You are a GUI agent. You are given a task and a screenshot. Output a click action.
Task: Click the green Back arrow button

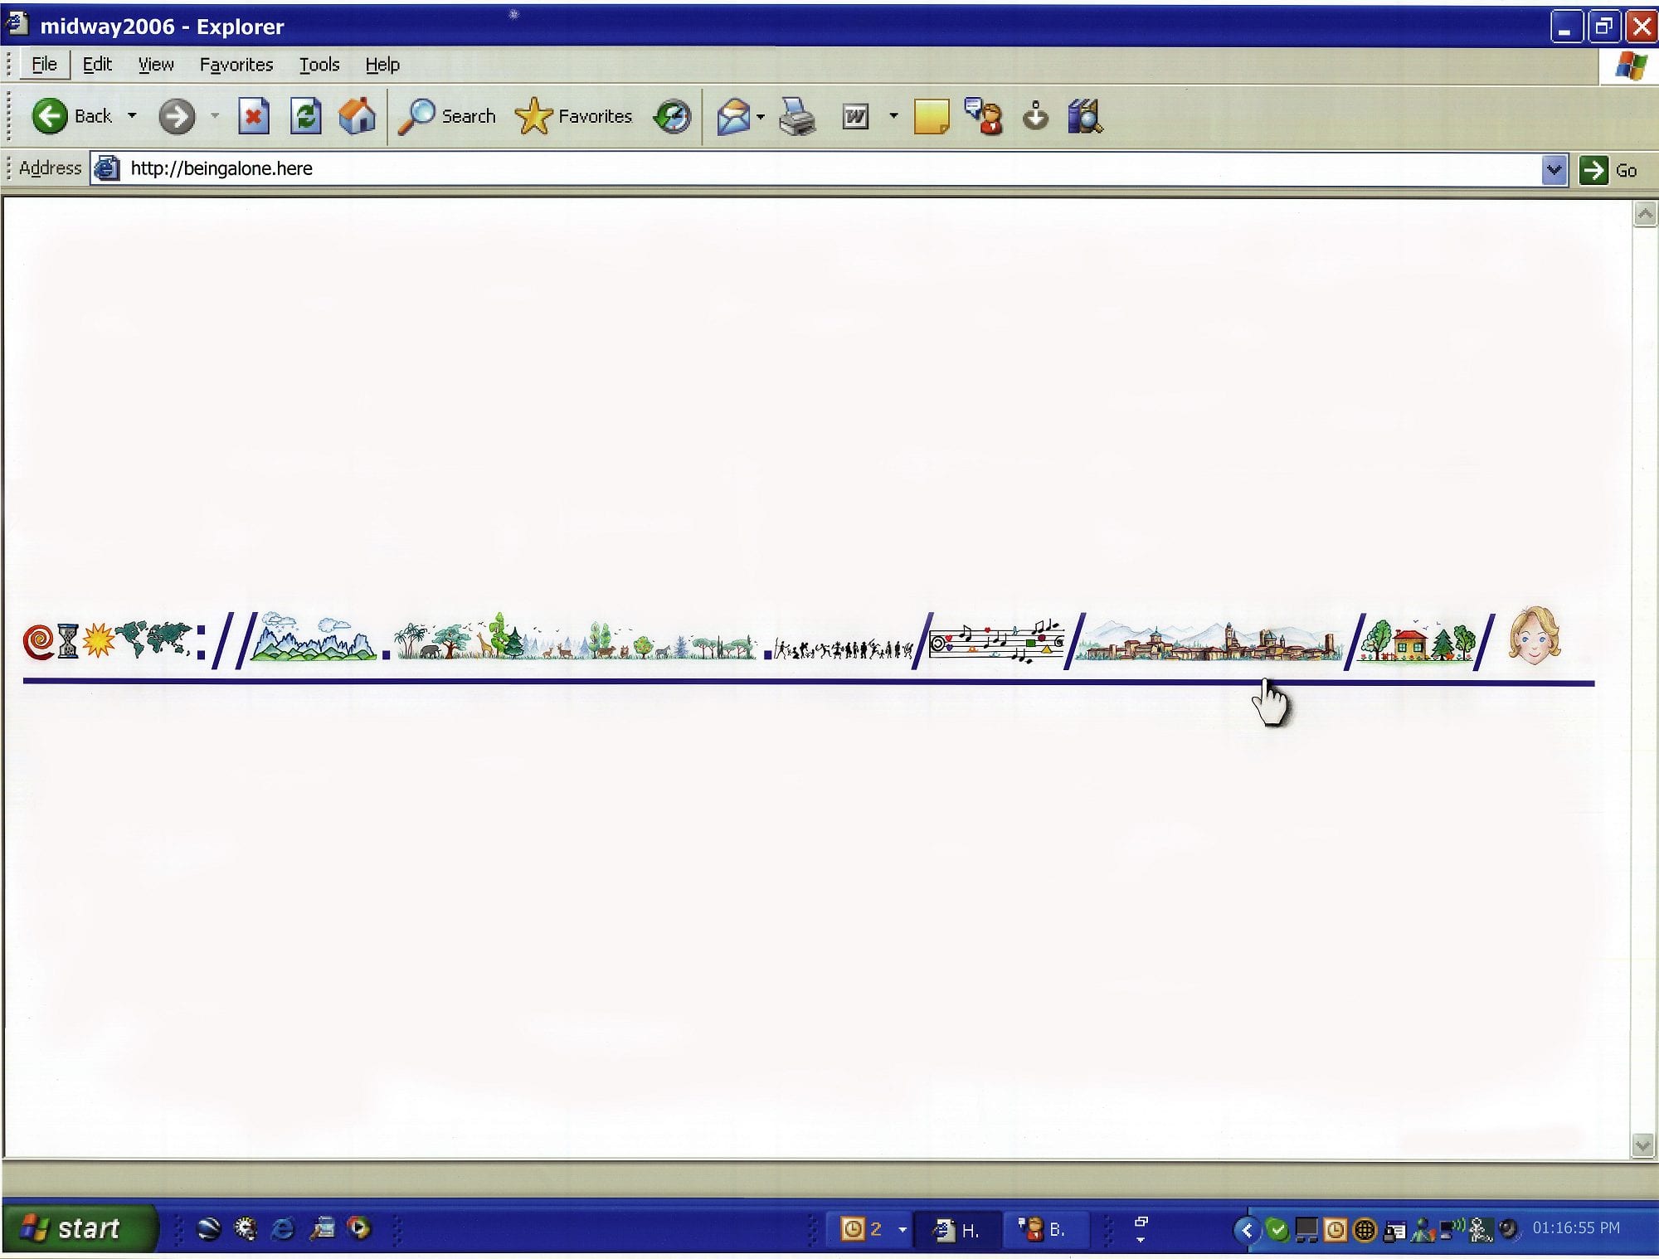(50, 116)
